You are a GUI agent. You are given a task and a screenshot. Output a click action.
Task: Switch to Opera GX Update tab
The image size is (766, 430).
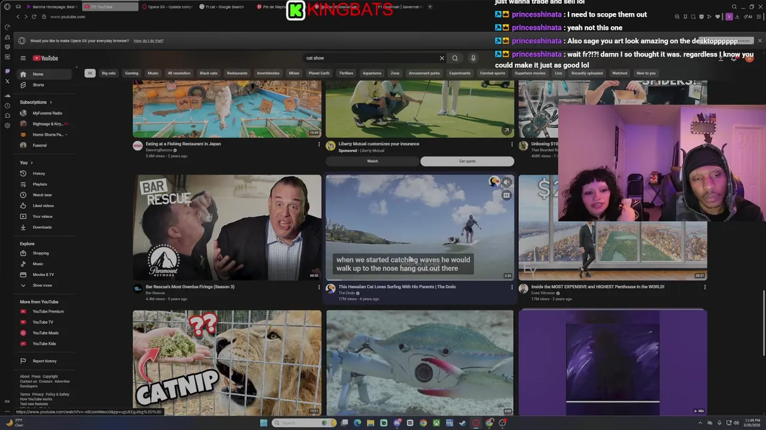168,7
